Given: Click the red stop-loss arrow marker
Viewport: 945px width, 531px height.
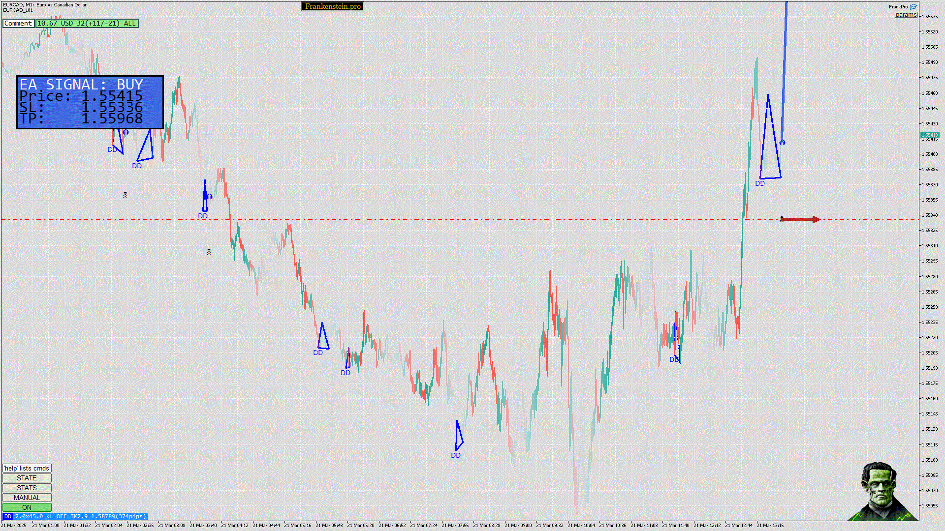Looking at the screenshot, I should pos(801,220).
